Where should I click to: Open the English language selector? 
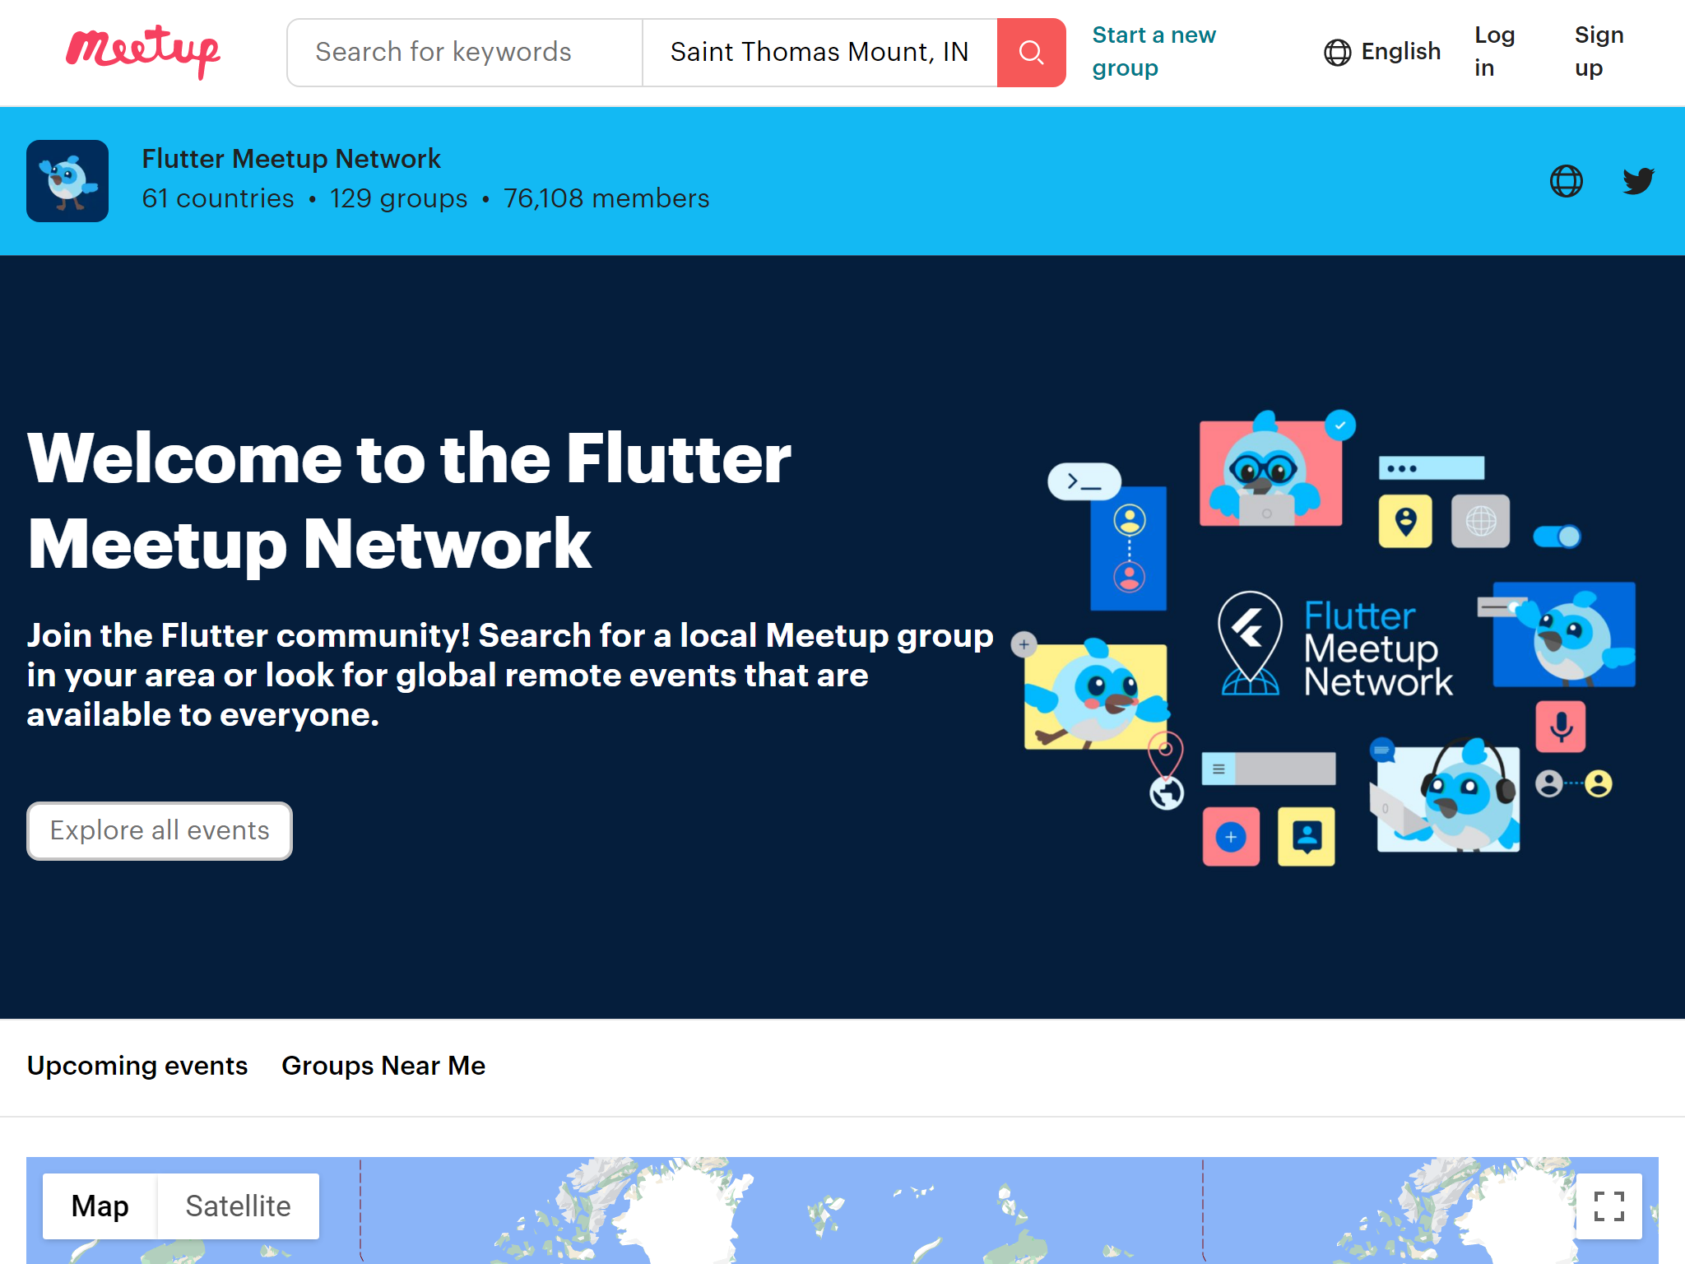tap(1382, 52)
